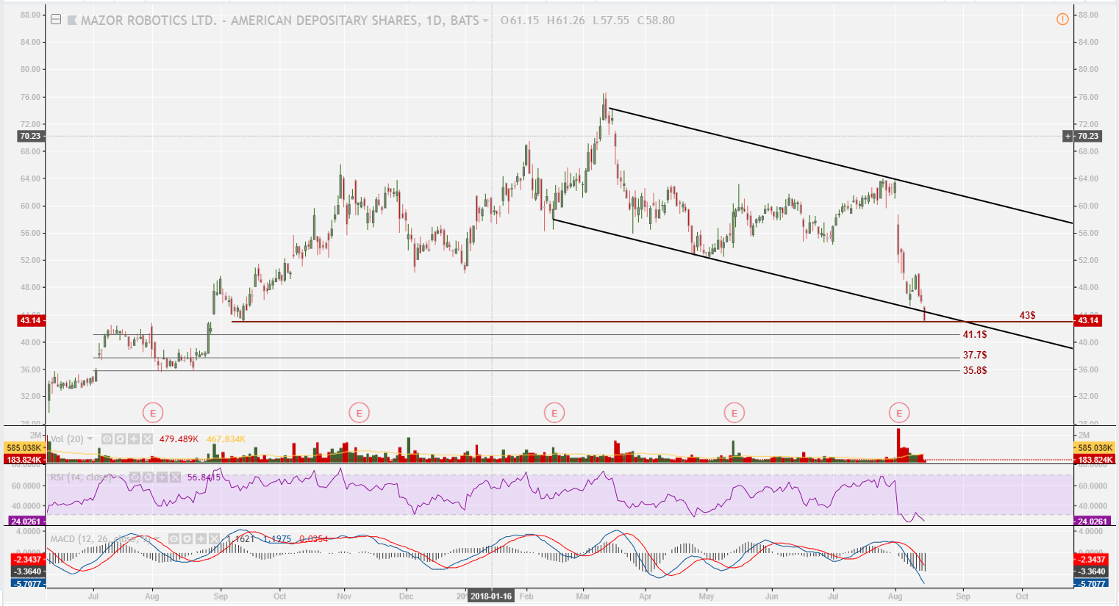Hide the MACD indicator using eye icon
Viewport: 1119px width, 606px height.
174,538
